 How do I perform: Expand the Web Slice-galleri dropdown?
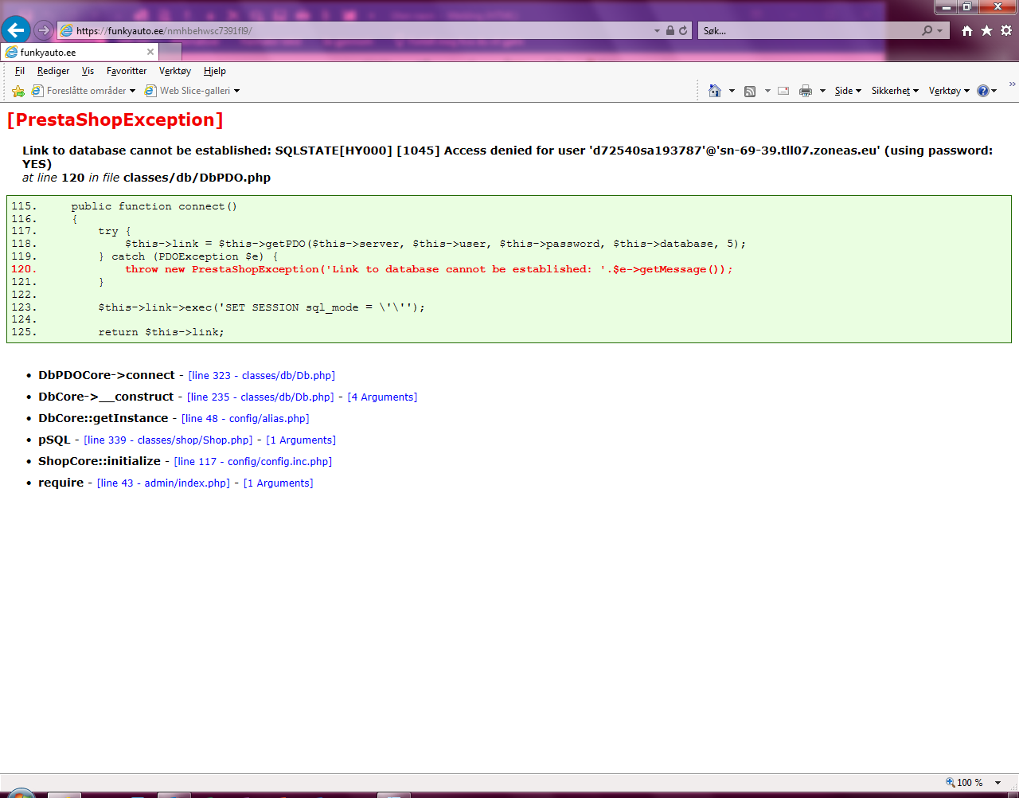coord(236,91)
